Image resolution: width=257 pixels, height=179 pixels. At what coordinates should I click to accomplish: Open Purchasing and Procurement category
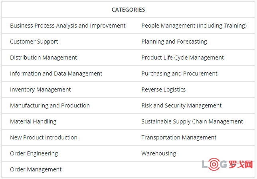point(179,74)
